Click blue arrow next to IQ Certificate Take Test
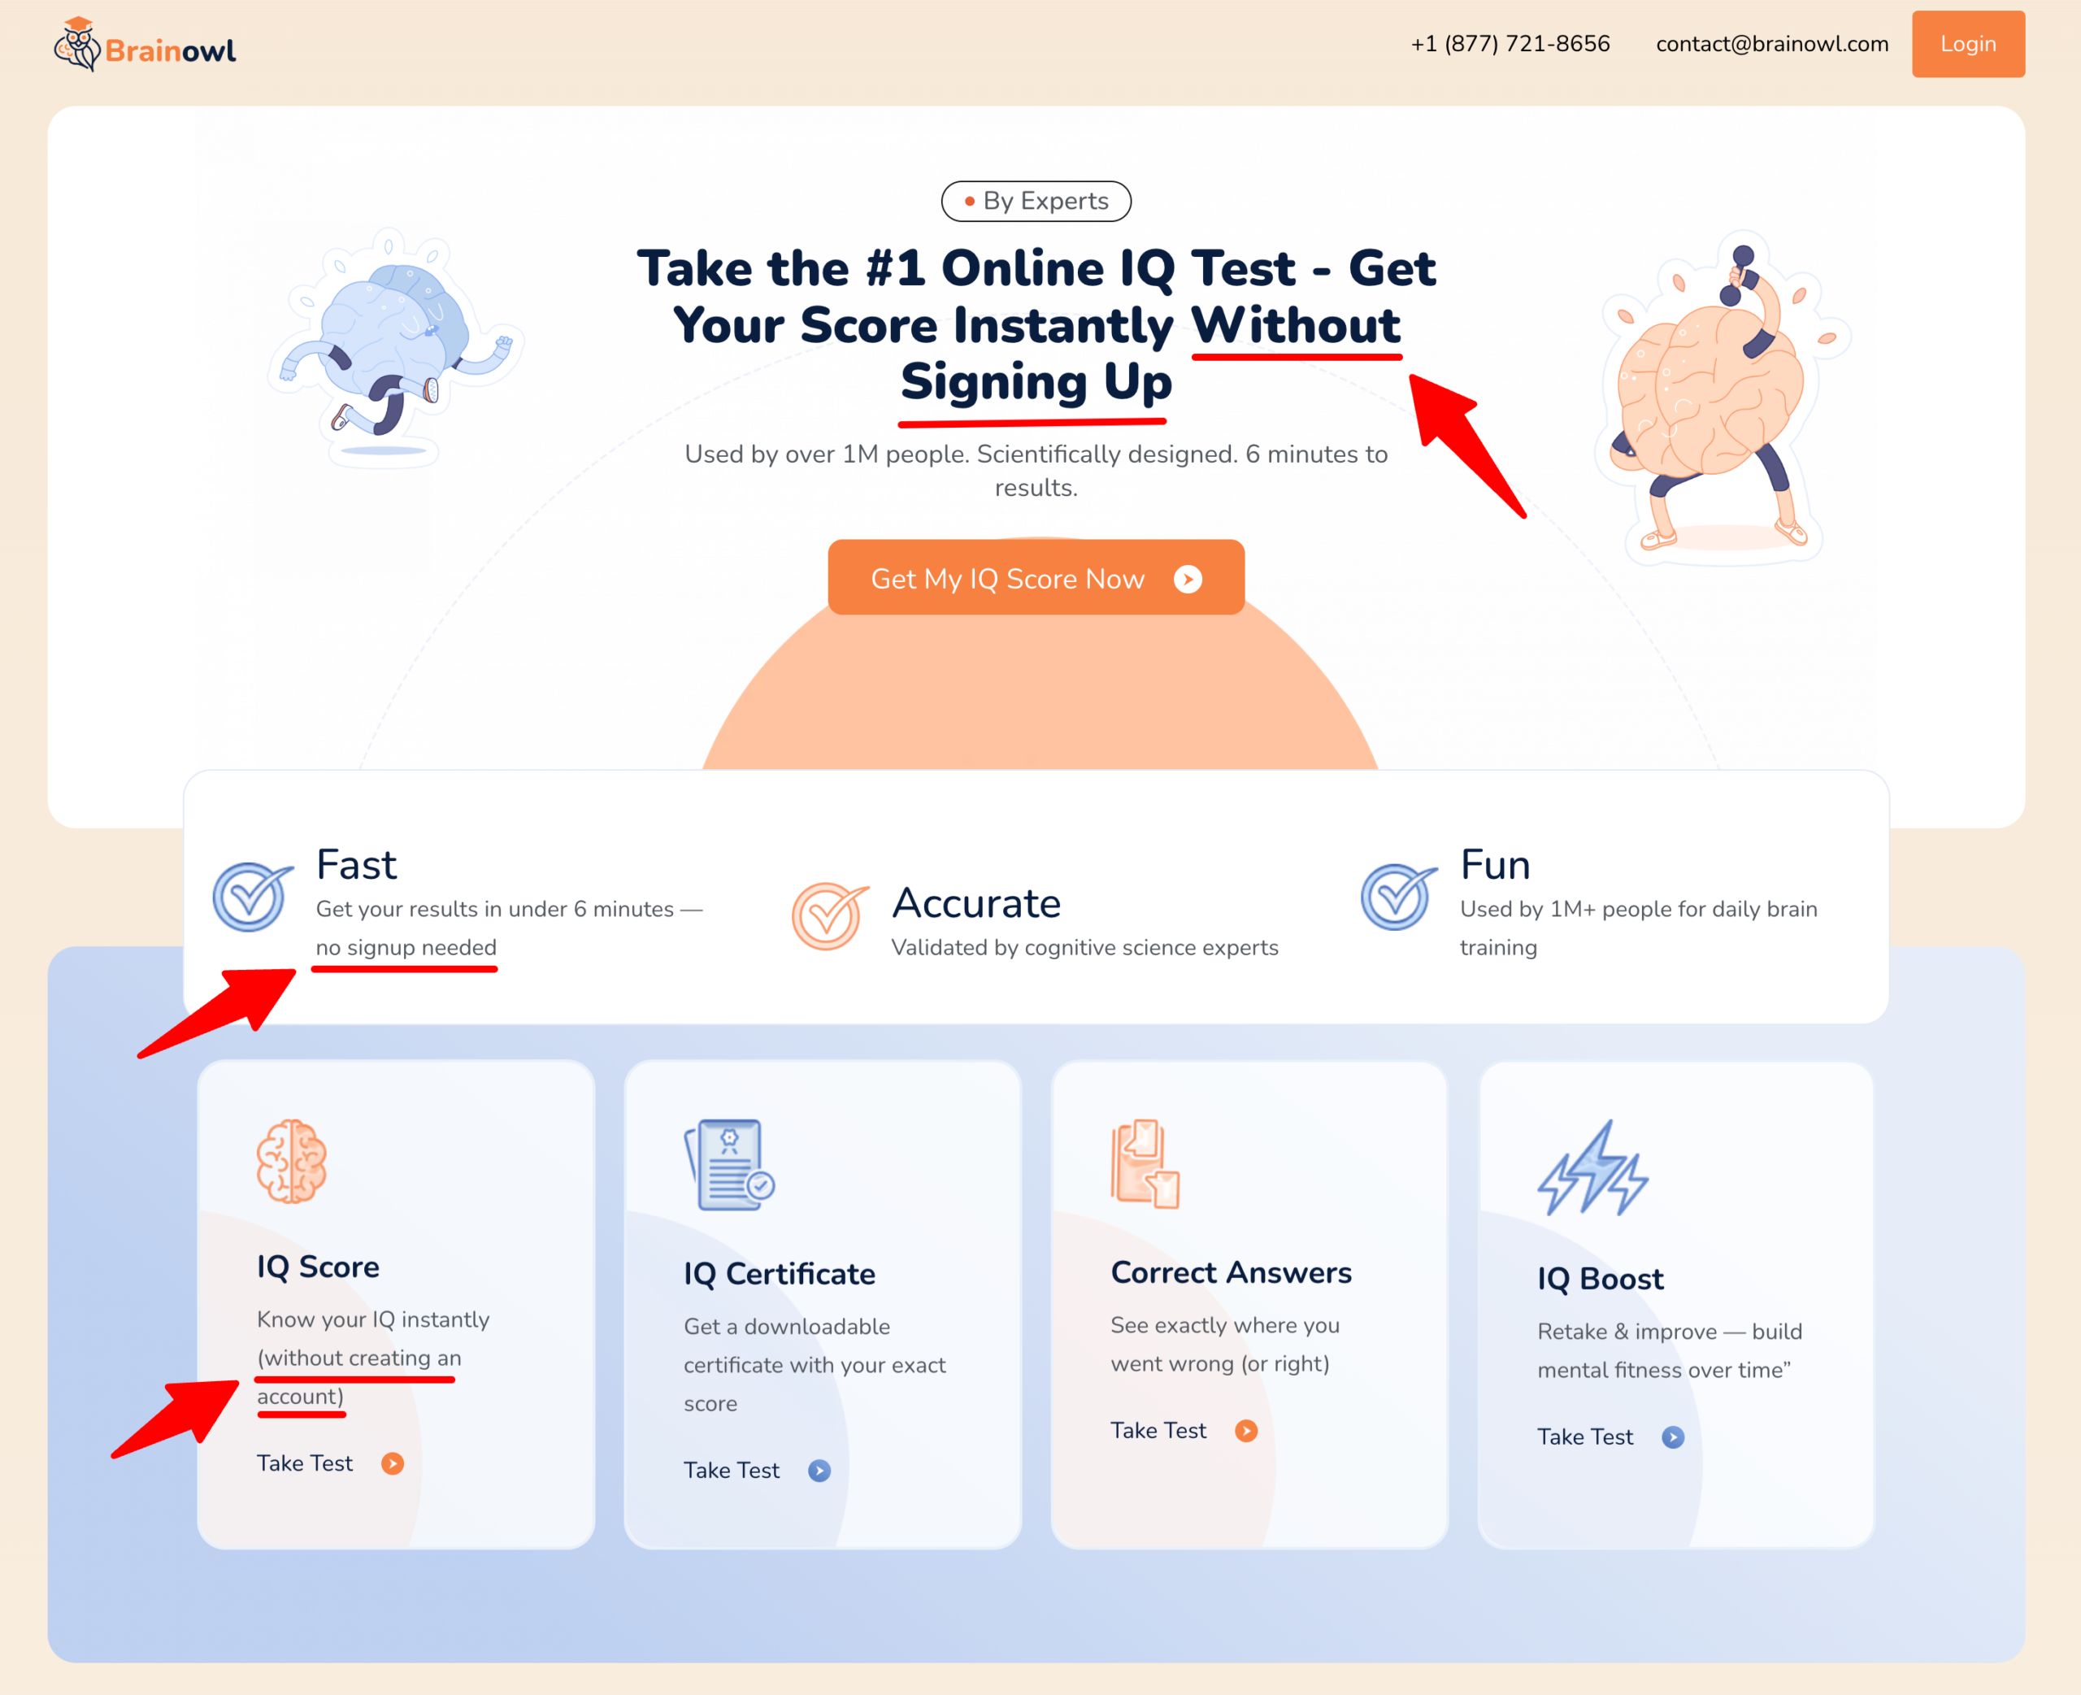The height and width of the screenshot is (1695, 2081). click(x=820, y=1471)
